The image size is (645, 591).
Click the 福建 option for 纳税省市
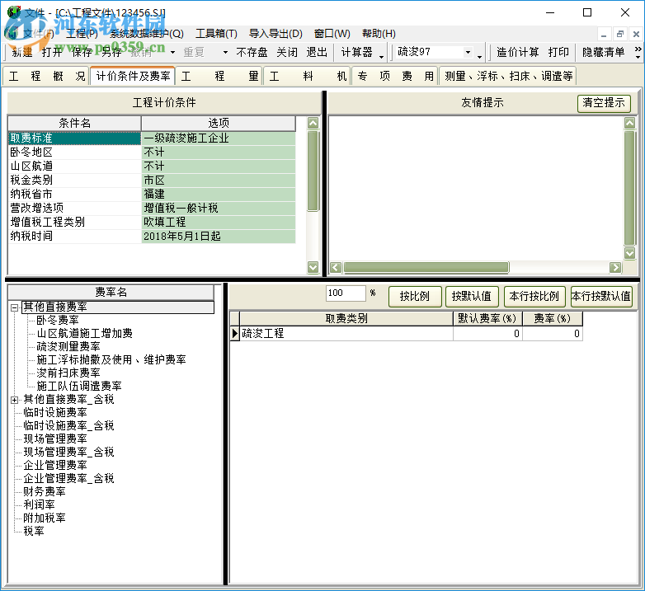tap(219, 194)
